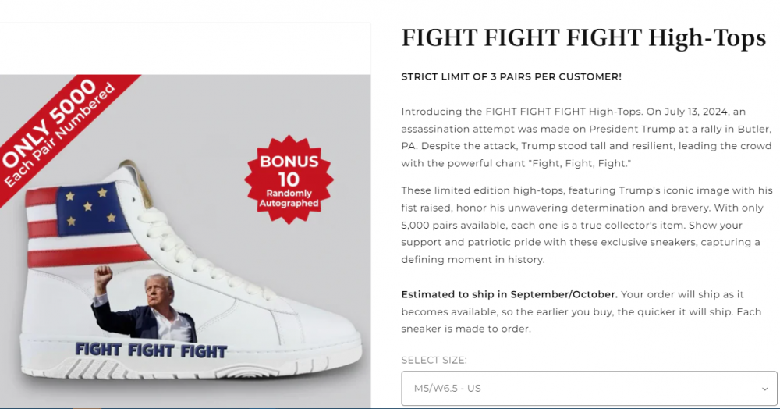Click the SELECT SIZE label

pyautogui.click(x=434, y=360)
